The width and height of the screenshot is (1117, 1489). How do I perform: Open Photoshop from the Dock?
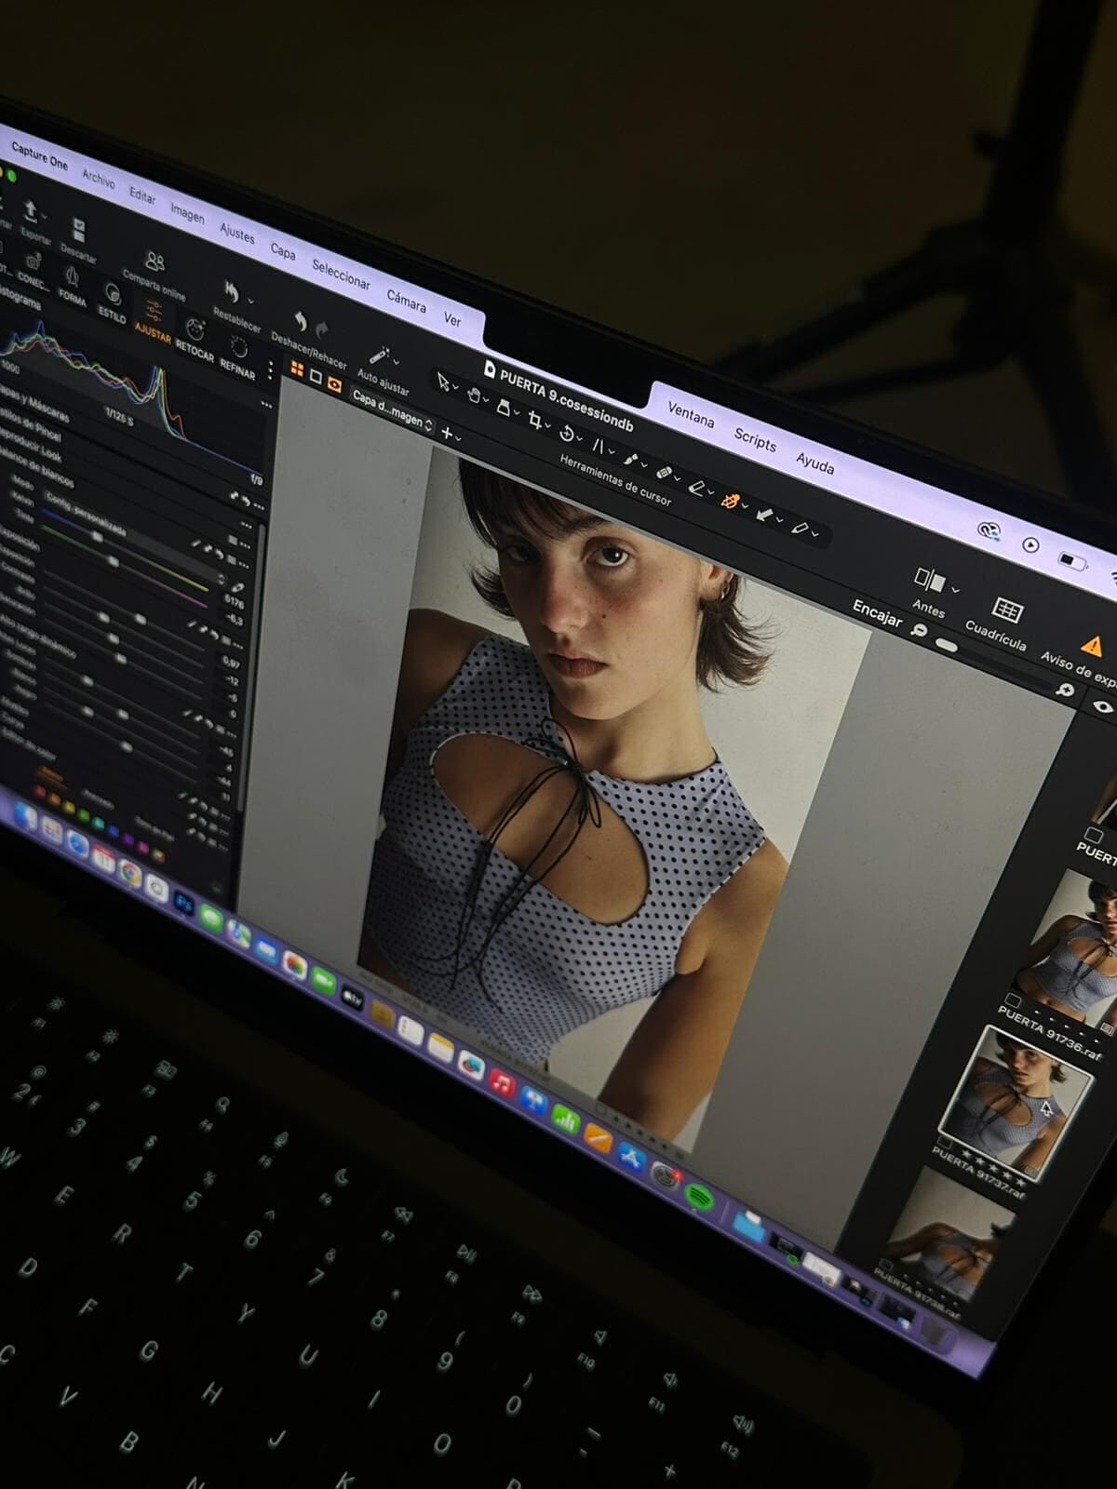(x=183, y=903)
